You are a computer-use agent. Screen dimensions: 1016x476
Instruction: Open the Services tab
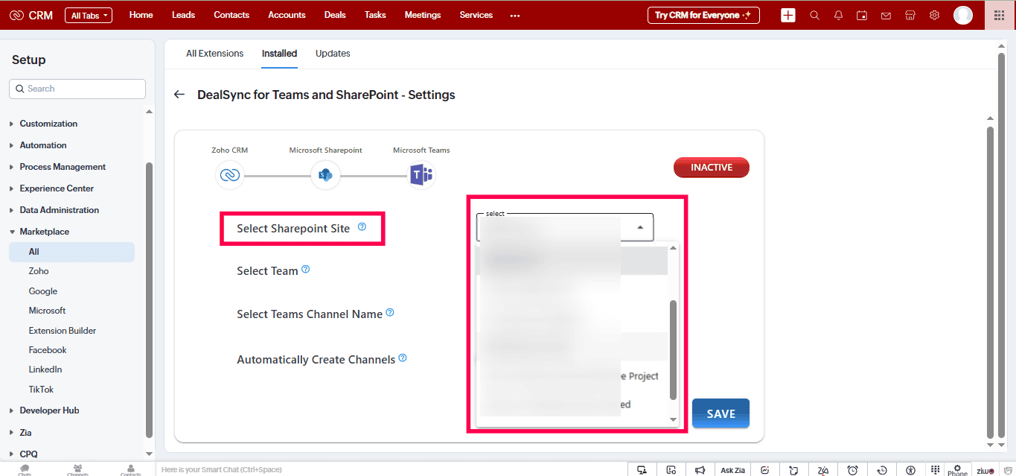[x=476, y=15]
